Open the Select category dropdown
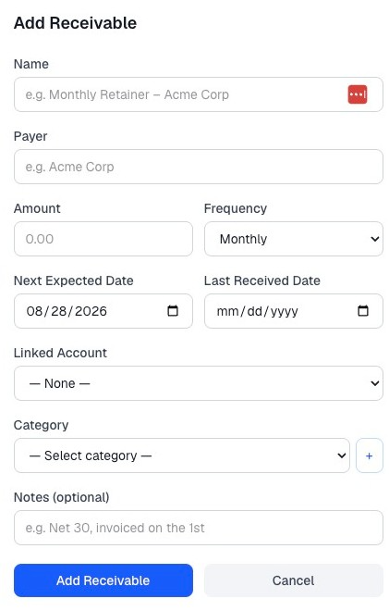The width and height of the screenshot is (389, 611). tap(182, 455)
